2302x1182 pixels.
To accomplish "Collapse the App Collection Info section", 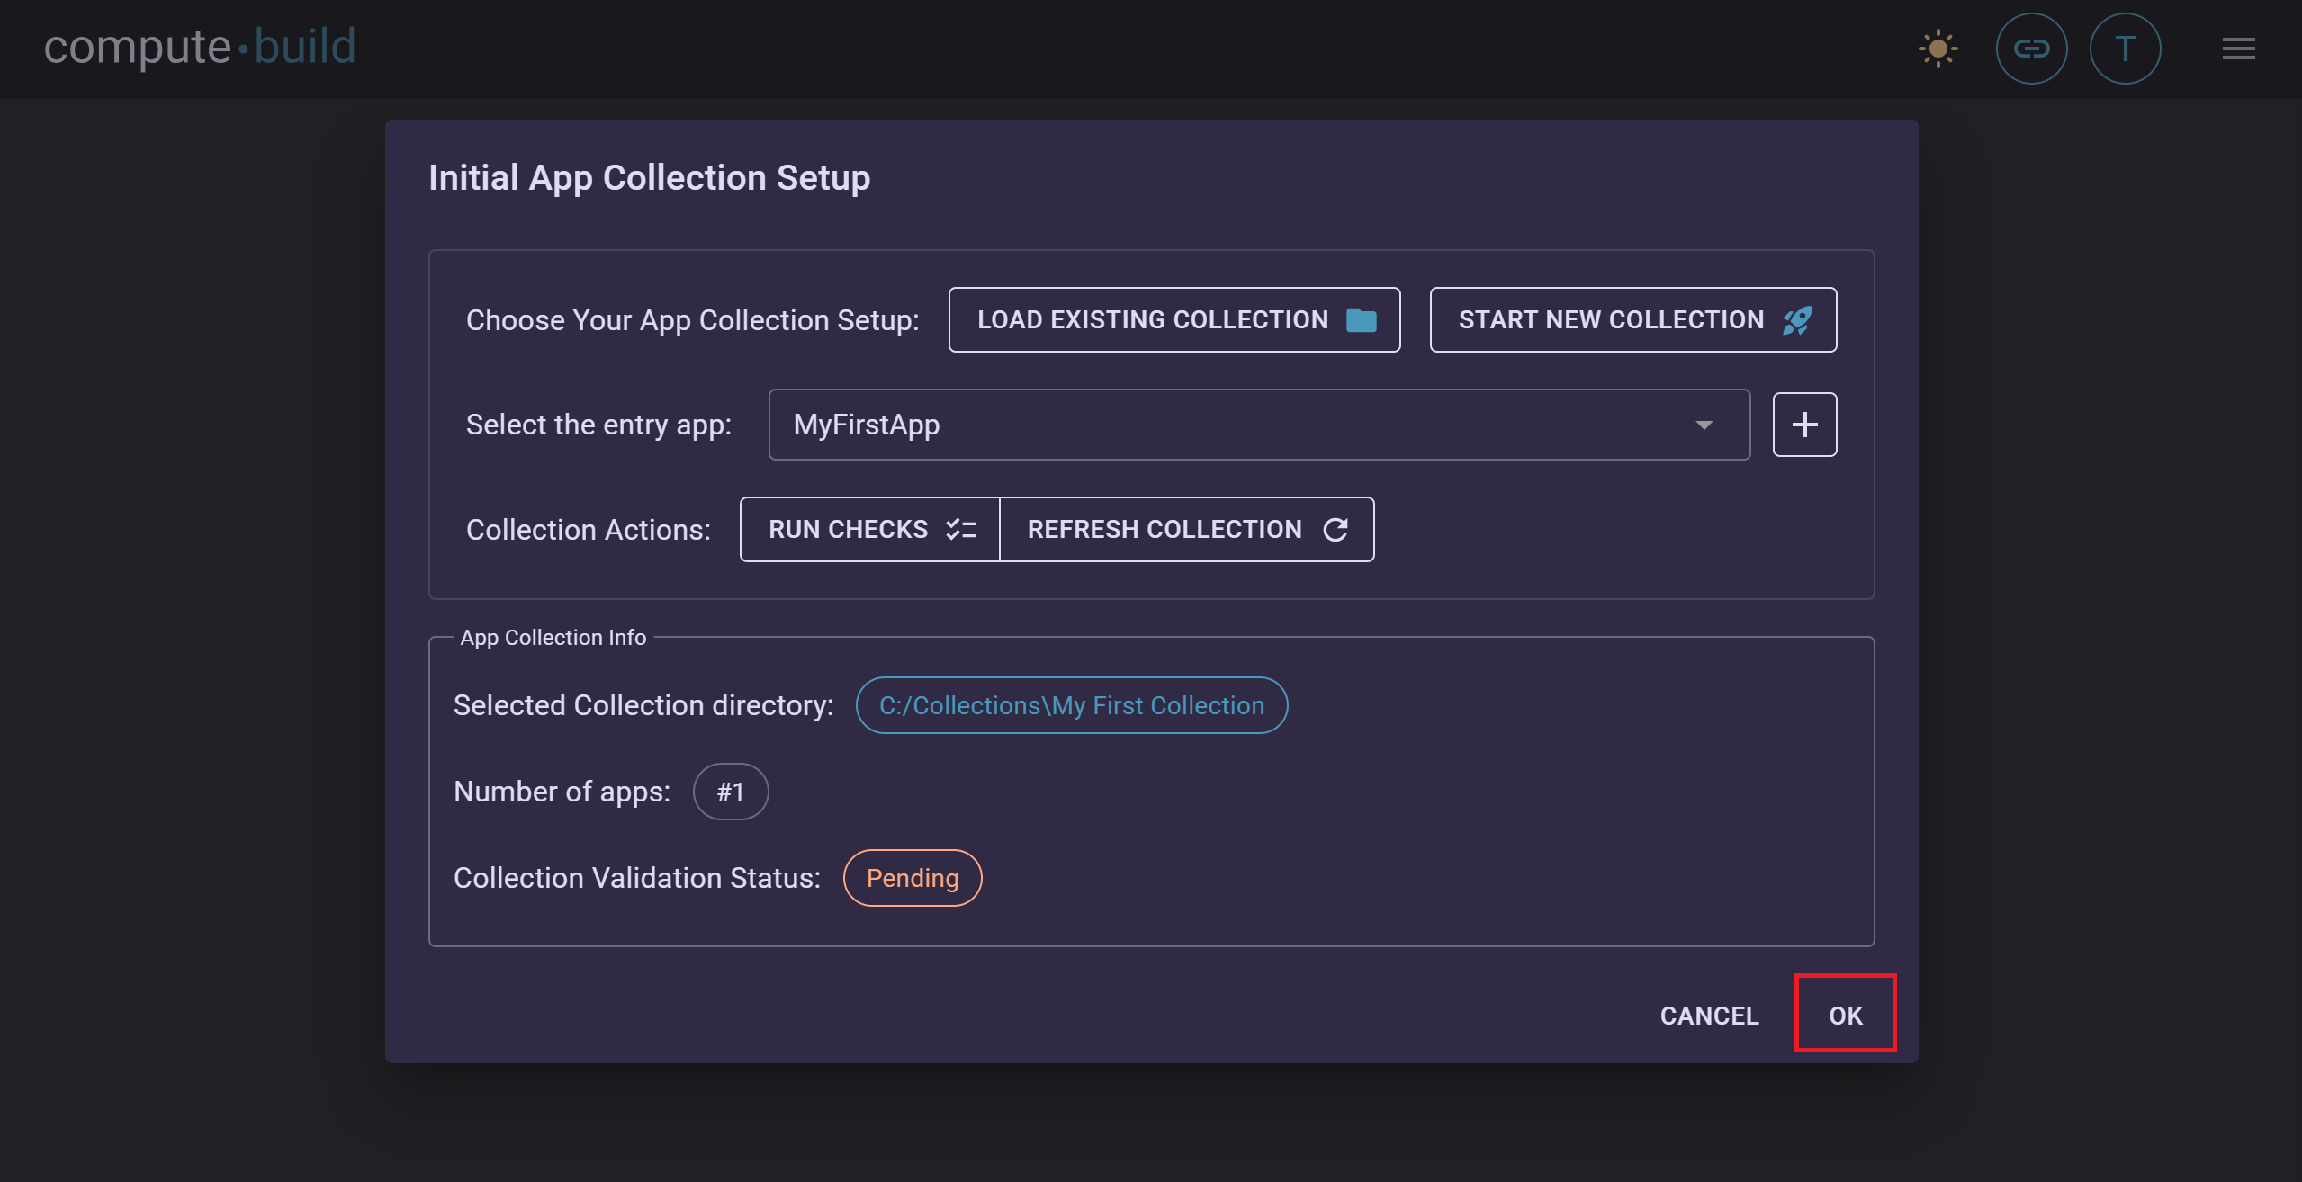I will coord(553,637).
